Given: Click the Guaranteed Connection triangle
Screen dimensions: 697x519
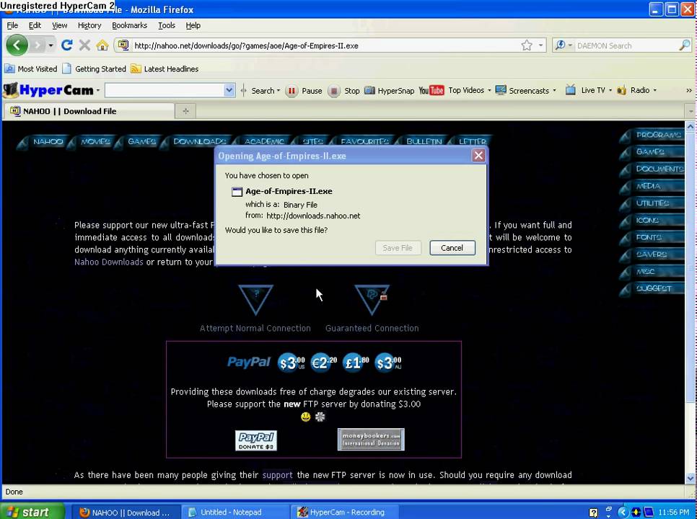Looking at the screenshot, I should tap(372, 299).
